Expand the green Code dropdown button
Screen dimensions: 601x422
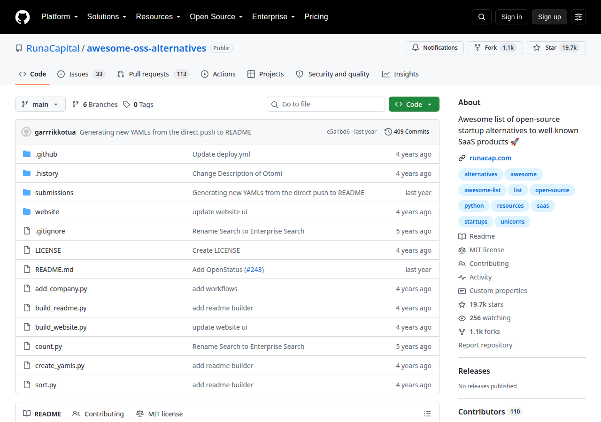pos(414,104)
